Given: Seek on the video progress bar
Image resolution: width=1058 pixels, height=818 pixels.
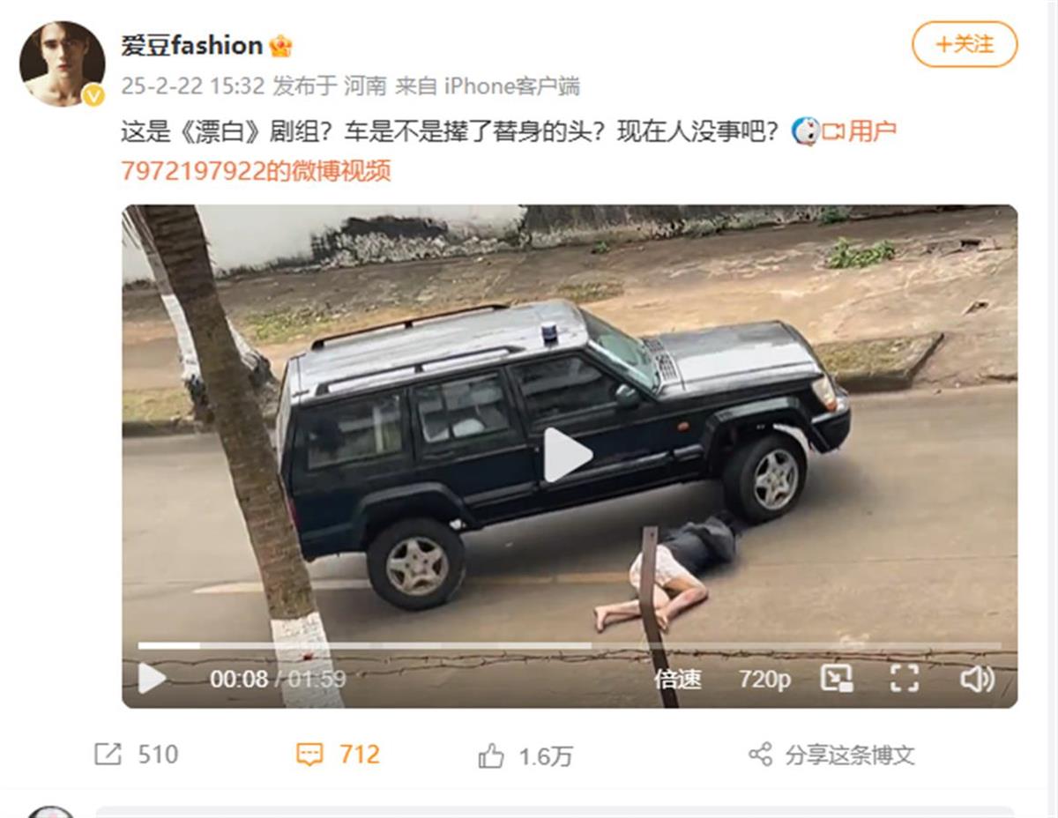Looking at the screenshot, I should (x=569, y=645).
